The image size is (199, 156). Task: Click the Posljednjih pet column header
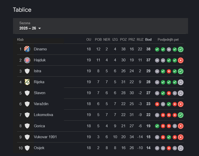pyautogui.click(x=168, y=39)
